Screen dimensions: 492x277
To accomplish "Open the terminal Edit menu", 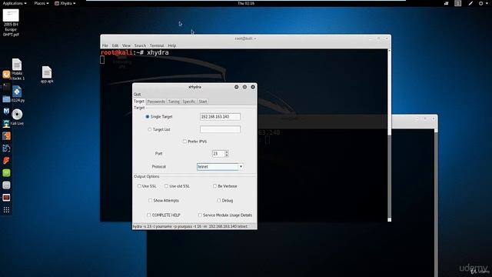I will pyautogui.click(x=115, y=45).
